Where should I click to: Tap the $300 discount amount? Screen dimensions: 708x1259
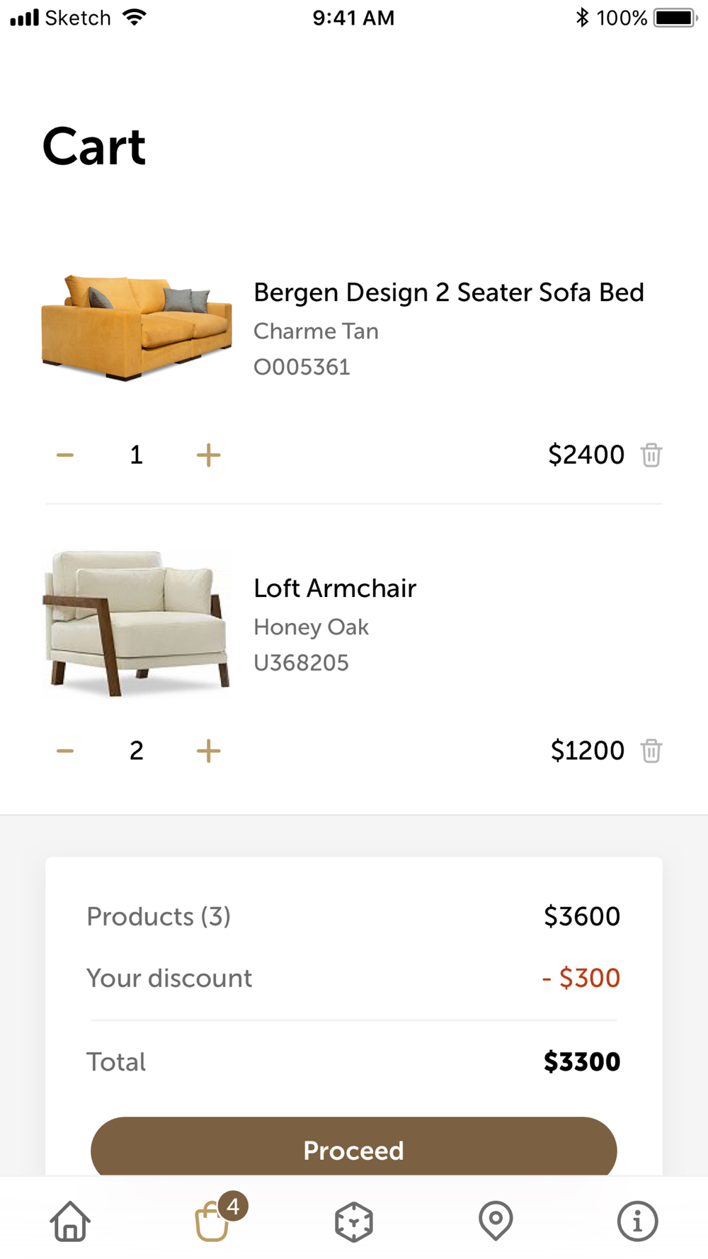coord(581,978)
